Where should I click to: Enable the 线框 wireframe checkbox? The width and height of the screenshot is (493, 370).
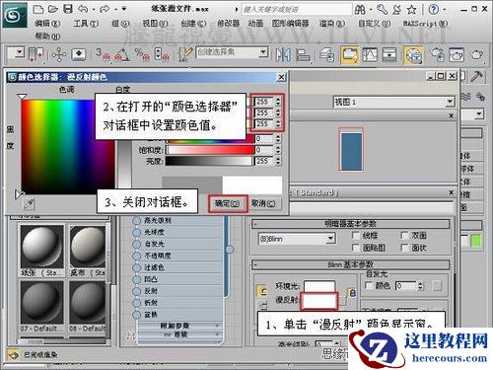point(356,235)
